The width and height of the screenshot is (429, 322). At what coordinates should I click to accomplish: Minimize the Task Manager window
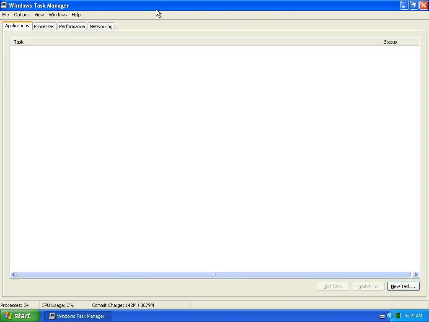(404, 5)
